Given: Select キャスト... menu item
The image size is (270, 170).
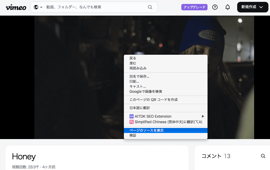Looking at the screenshot, I should [138, 86].
